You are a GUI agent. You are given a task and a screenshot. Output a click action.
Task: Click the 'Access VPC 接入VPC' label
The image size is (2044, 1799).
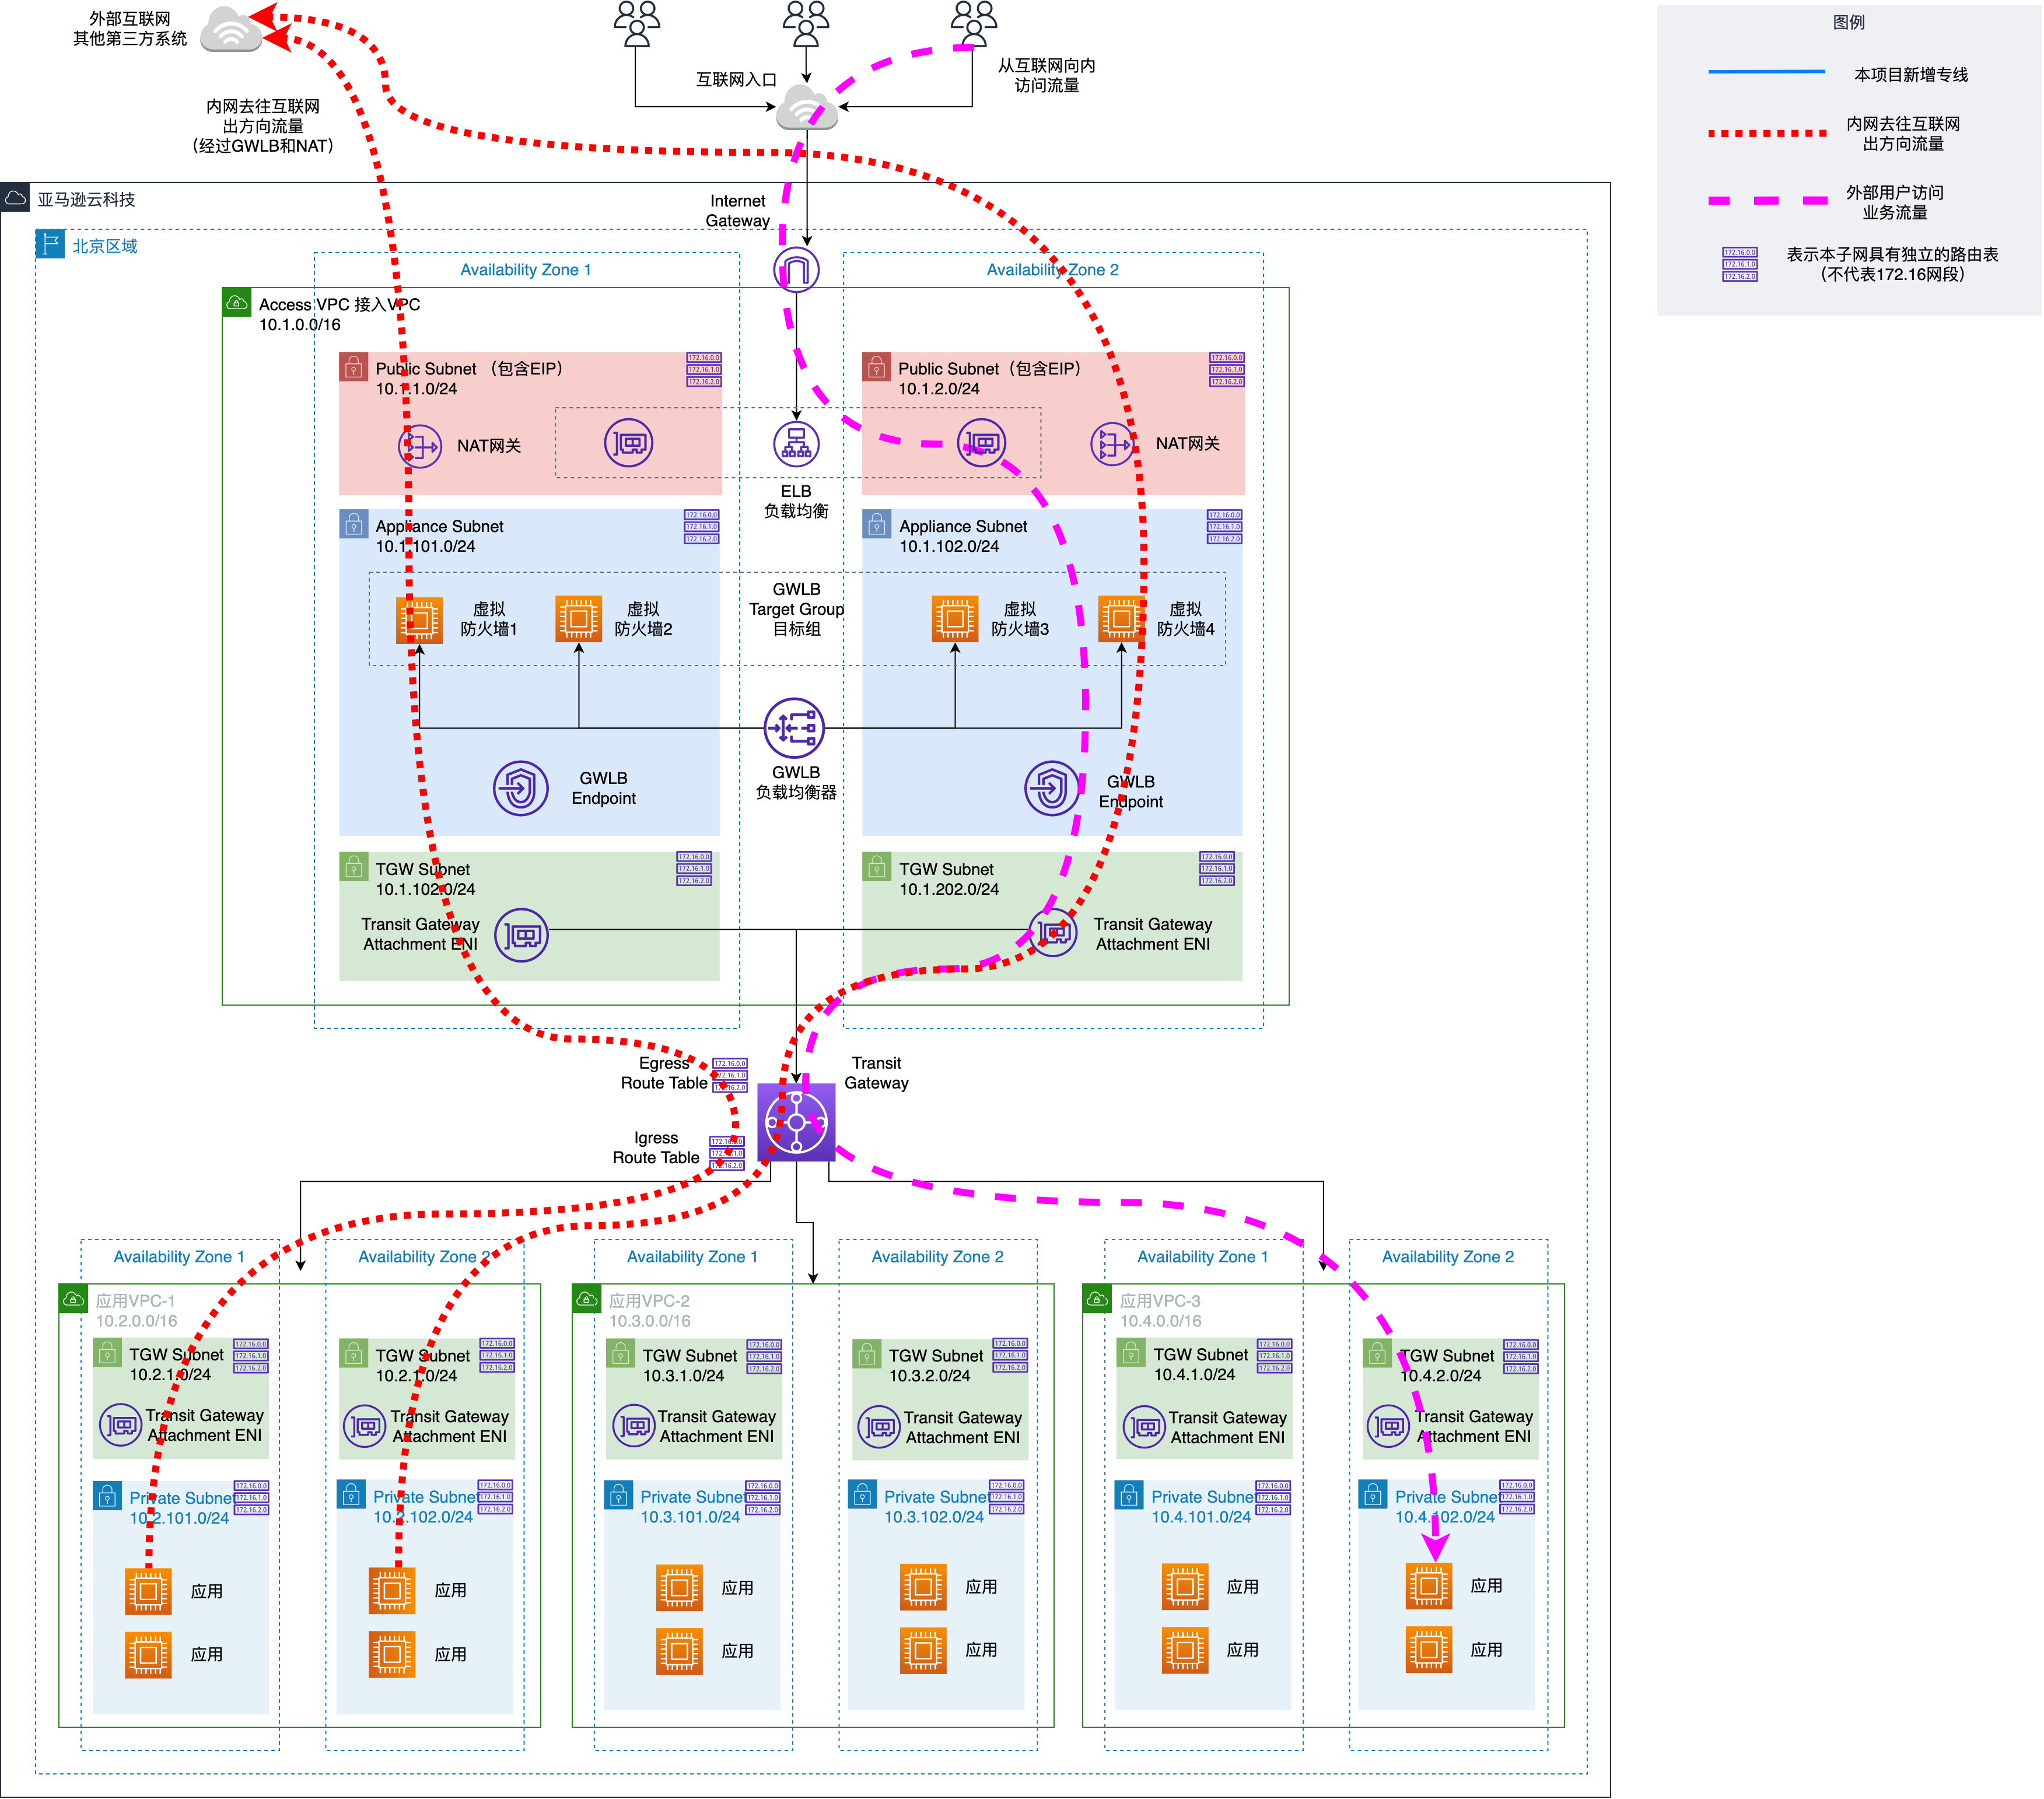click(339, 304)
